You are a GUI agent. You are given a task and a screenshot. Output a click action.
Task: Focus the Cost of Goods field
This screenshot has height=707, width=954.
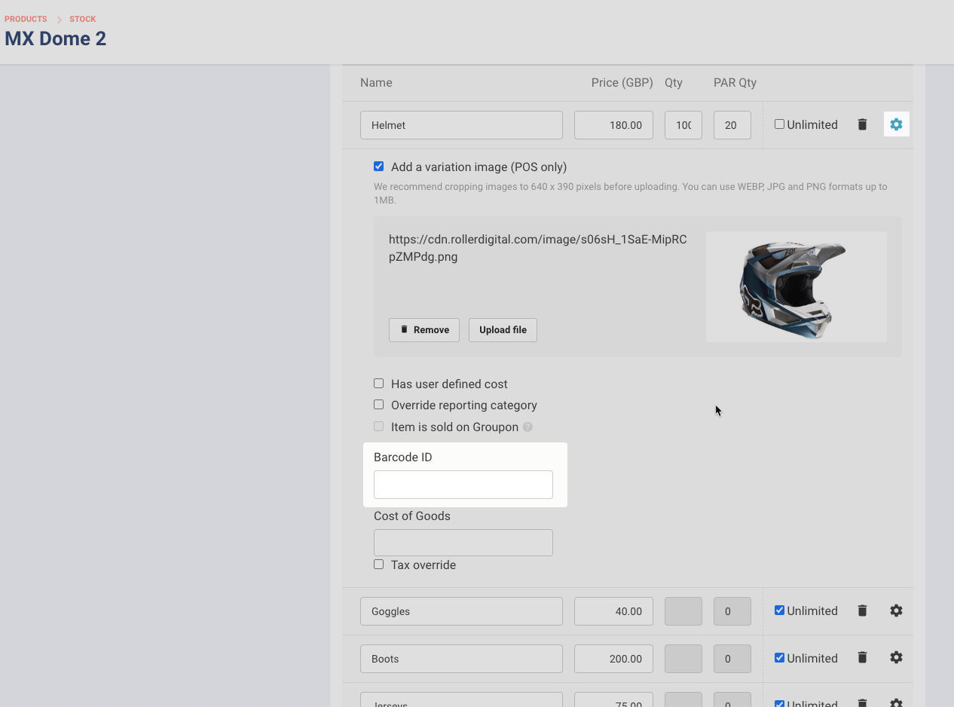point(463,543)
